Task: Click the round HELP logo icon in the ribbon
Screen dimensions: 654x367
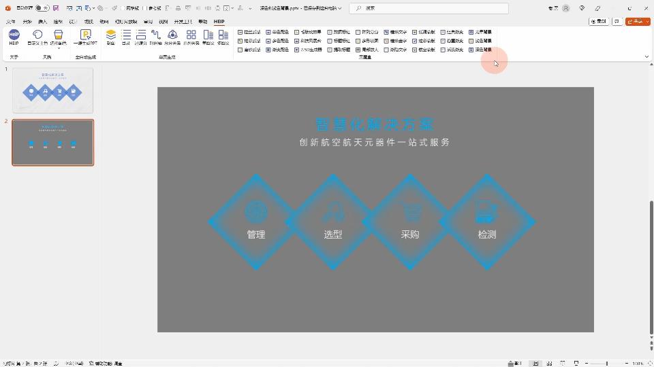Action: point(14,35)
